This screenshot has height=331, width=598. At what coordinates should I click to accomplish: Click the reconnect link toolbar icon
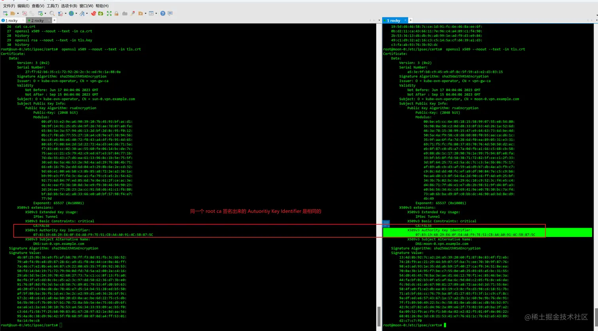(x=31, y=13)
